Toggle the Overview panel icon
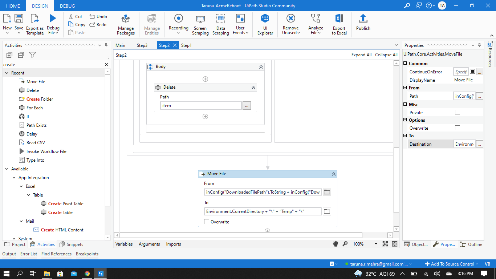Image resolution: width=496 pixels, height=279 pixels. 395,244
